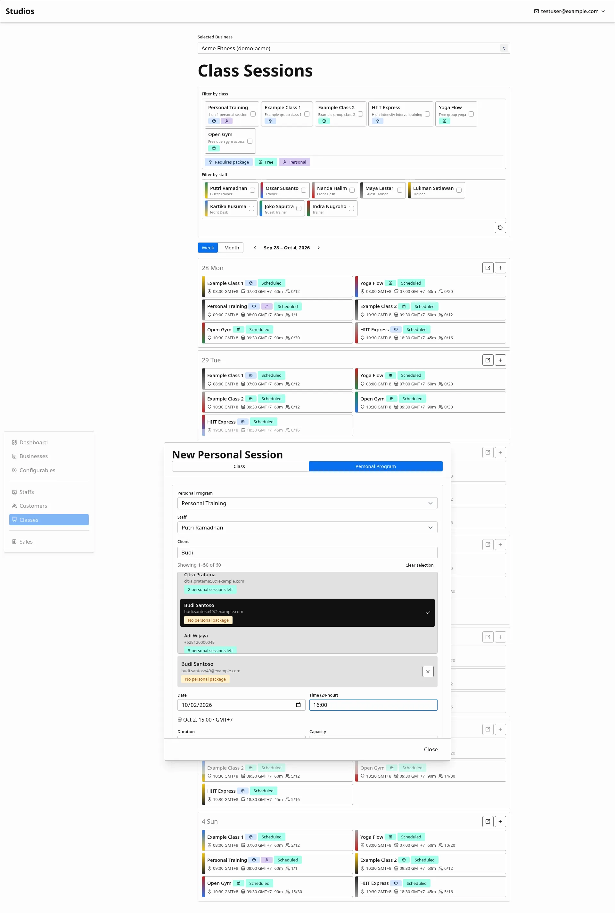Select the Week view tab
Image resolution: width=615 pixels, height=913 pixels.
208,248
